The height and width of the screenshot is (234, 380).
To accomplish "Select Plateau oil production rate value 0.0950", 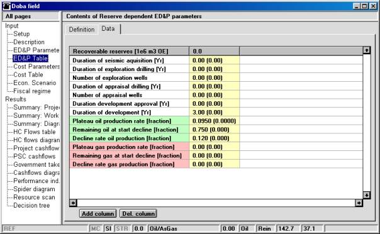I will [x=215, y=121].
